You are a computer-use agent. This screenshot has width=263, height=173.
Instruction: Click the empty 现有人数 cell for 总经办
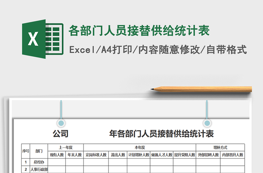pos(57,162)
